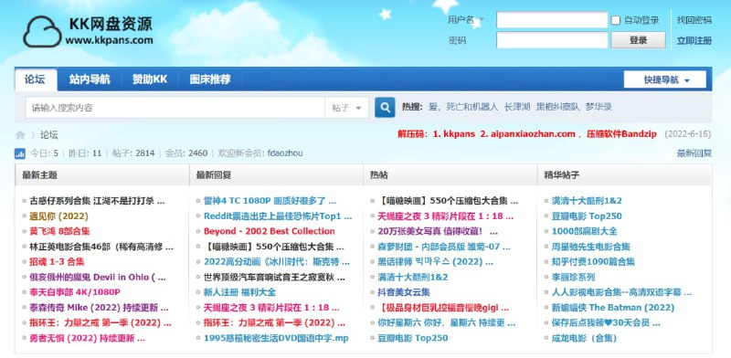This screenshot has height=358, width=731.
Task: Open post 泰森传奇 Mike (2022)
Action: (x=99, y=308)
